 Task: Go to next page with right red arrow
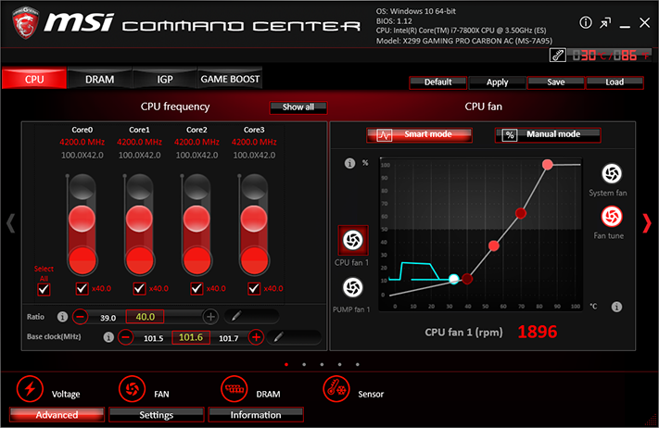647,223
